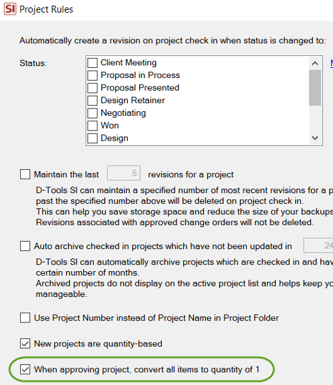The image size is (333, 385).
Task: Click the revisions count field showing 5
Action: click(x=124, y=173)
